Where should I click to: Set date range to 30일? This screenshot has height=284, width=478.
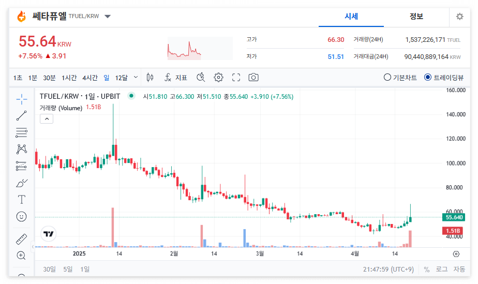click(x=49, y=269)
